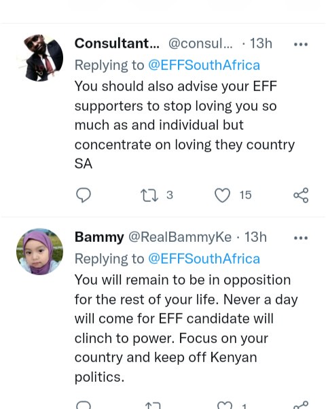Open more options on Consultant's tweet

[x=301, y=44]
